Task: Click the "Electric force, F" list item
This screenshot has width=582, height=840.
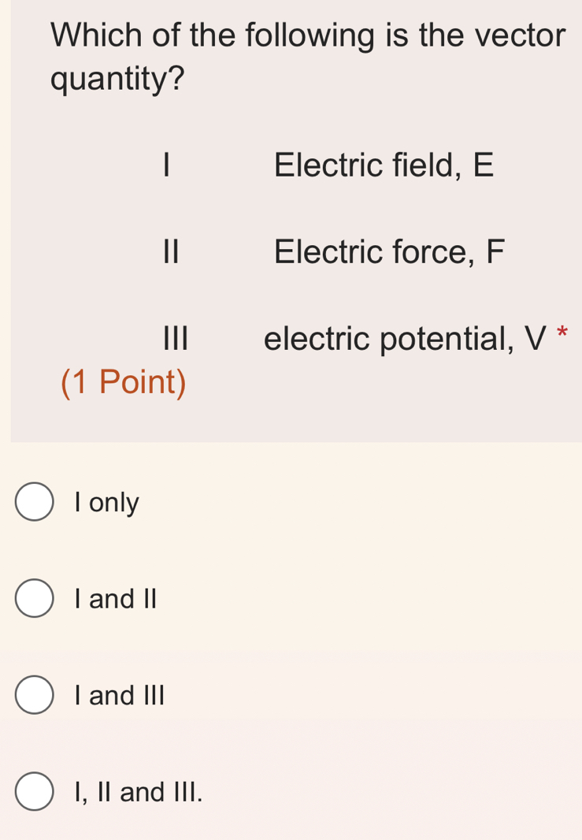Action: [388, 251]
